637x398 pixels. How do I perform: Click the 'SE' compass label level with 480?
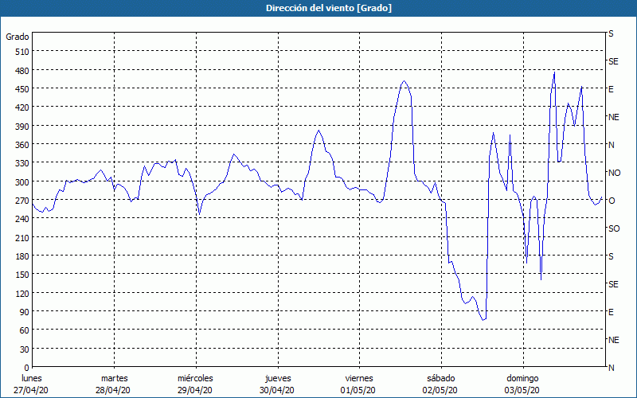click(613, 61)
